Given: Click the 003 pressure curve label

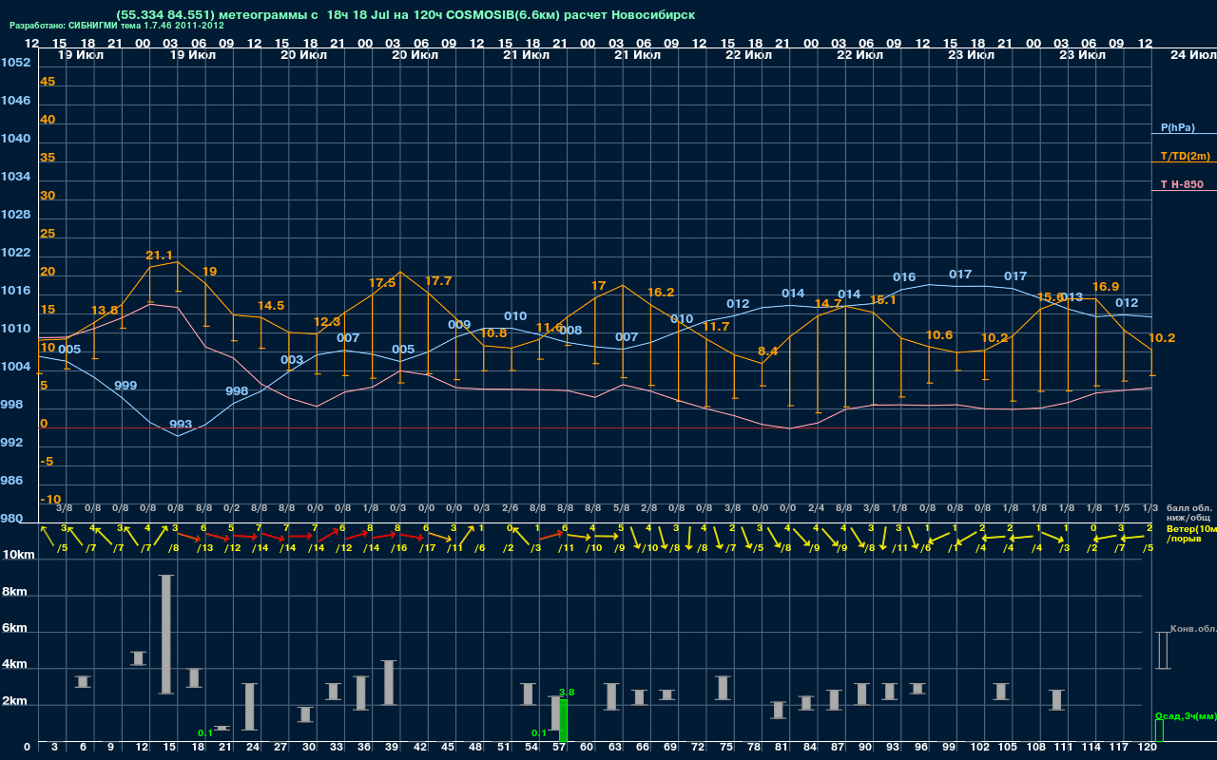Looking at the screenshot, I should [292, 361].
